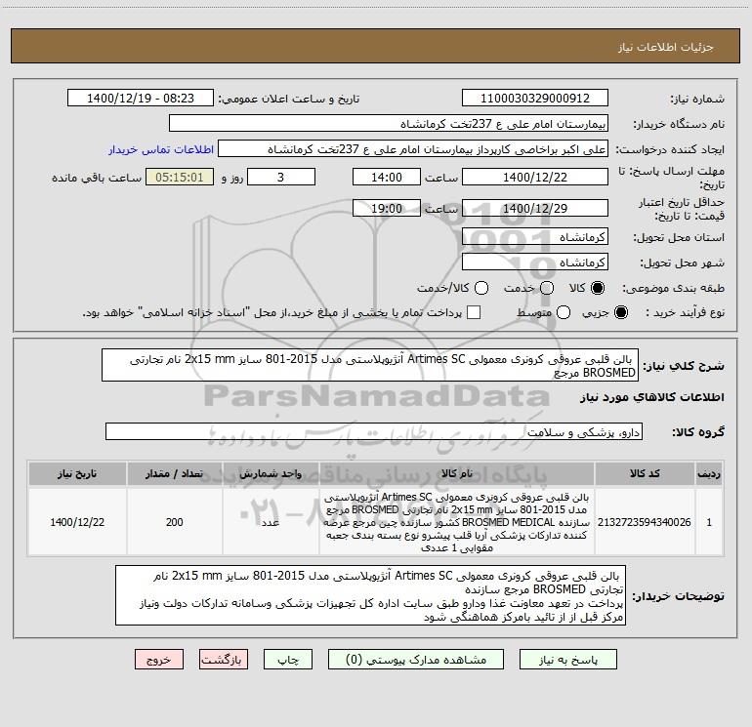This screenshot has width=752, height=727.
Task: Open اطلاعات تماس خریدار link
Action: [x=161, y=149]
